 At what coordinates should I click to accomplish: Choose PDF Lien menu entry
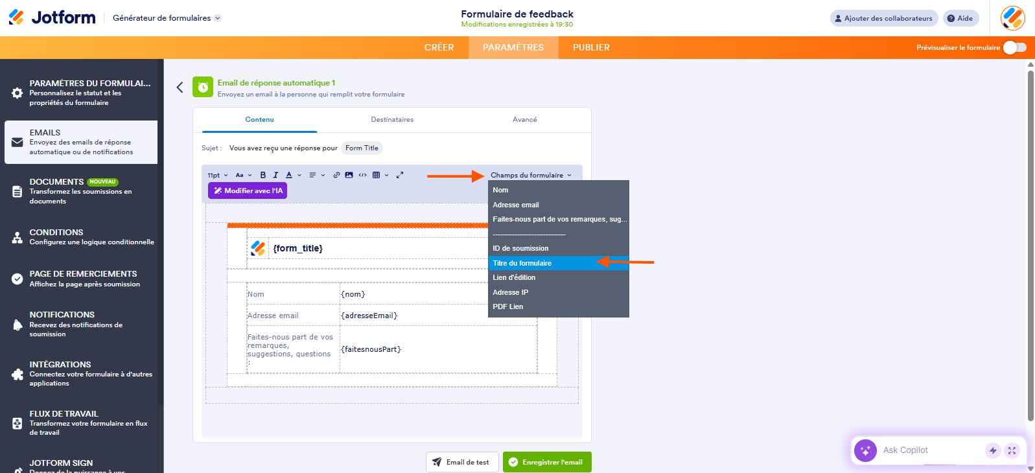tap(559, 306)
